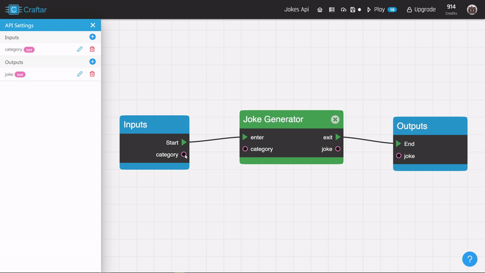Image resolution: width=485 pixels, height=273 pixels.
Task: Edit the joke output with the pencil icon
Action: (x=79, y=74)
